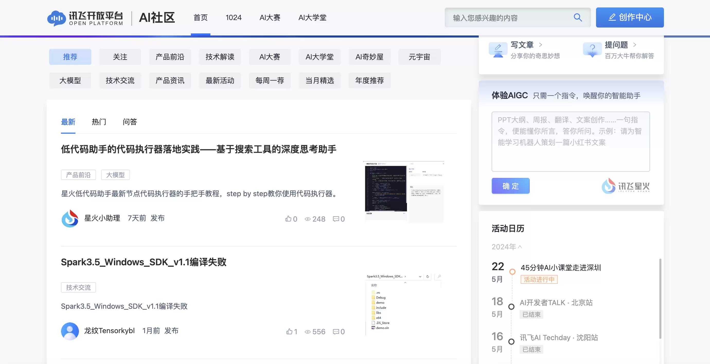Click the comment icon on 低代码助手 article
The width and height of the screenshot is (710, 364).
point(336,219)
